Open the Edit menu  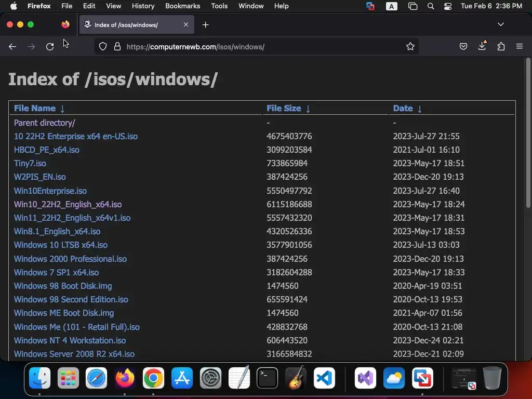coord(89,6)
